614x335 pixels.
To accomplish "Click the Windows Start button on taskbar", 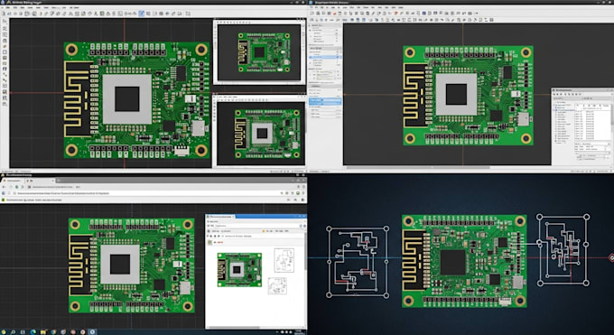I will (3, 332).
